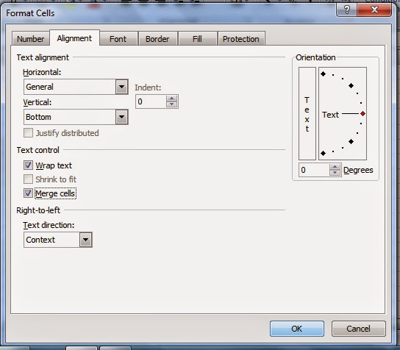This screenshot has width=400, height=350.
Task: Select the Alignment tab
Action: pos(74,38)
